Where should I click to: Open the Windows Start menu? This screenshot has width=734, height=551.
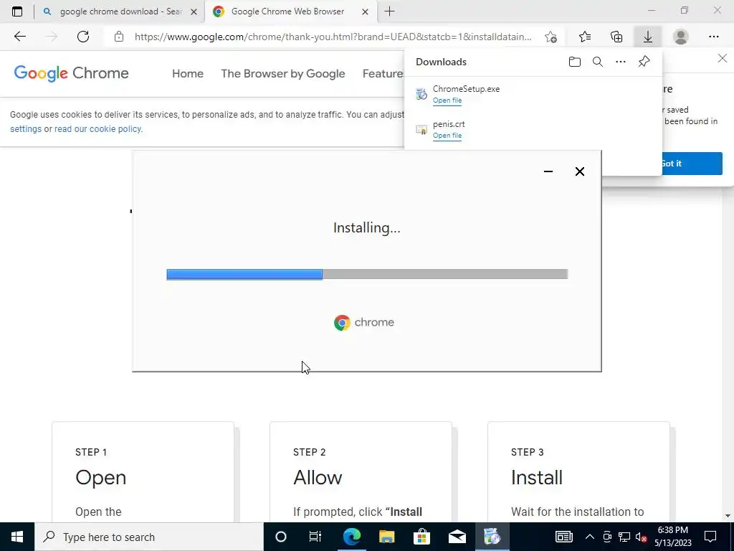coord(17,537)
